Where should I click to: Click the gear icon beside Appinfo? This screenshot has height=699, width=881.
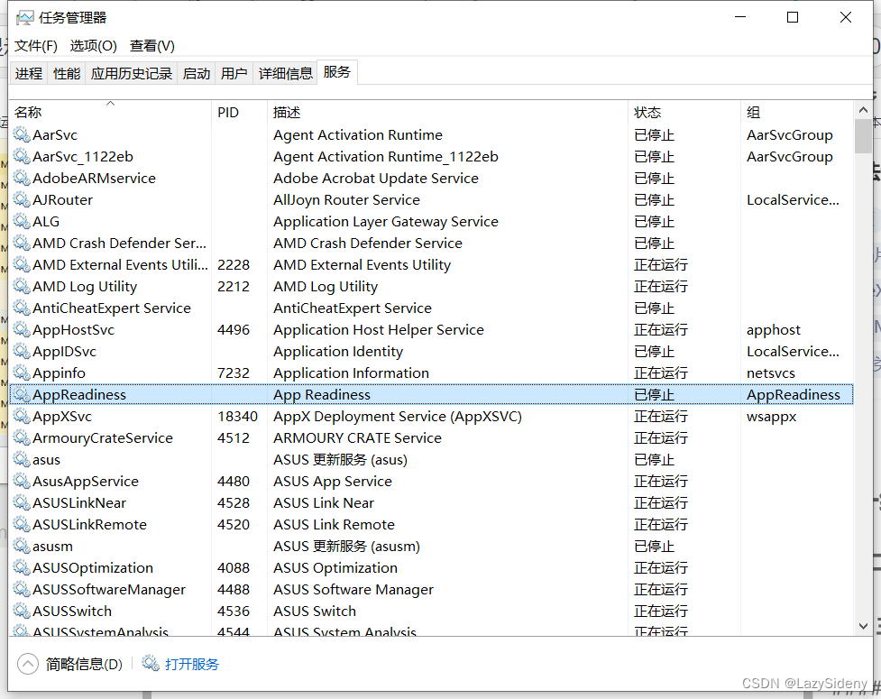22,372
